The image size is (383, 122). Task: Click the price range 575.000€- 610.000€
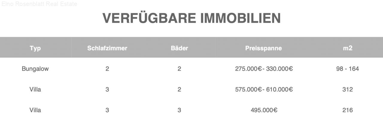[x=264, y=89]
